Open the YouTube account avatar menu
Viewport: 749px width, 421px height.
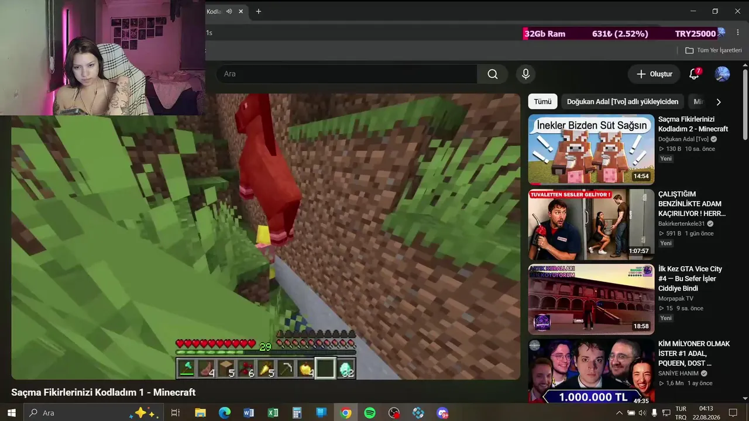[722, 74]
